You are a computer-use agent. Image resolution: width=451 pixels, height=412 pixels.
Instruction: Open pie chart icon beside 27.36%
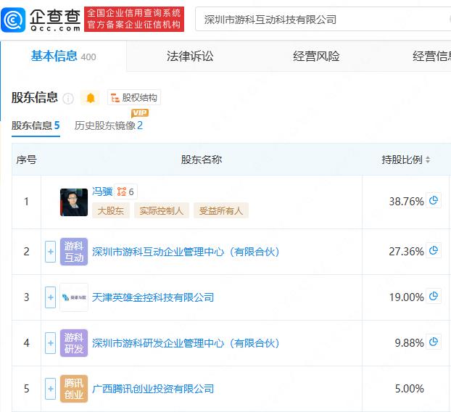(434, 251)
